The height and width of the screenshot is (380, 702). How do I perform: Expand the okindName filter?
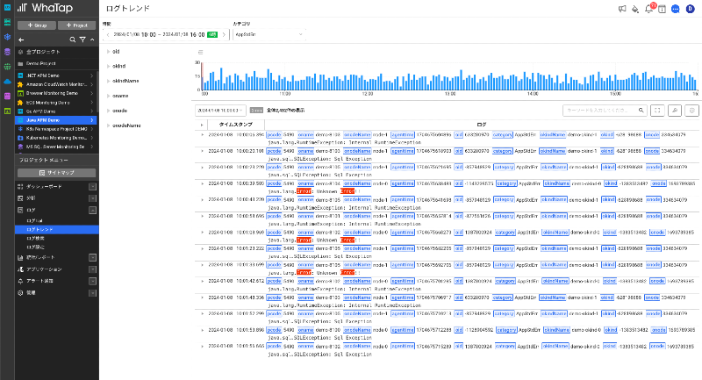click(108, 81)
